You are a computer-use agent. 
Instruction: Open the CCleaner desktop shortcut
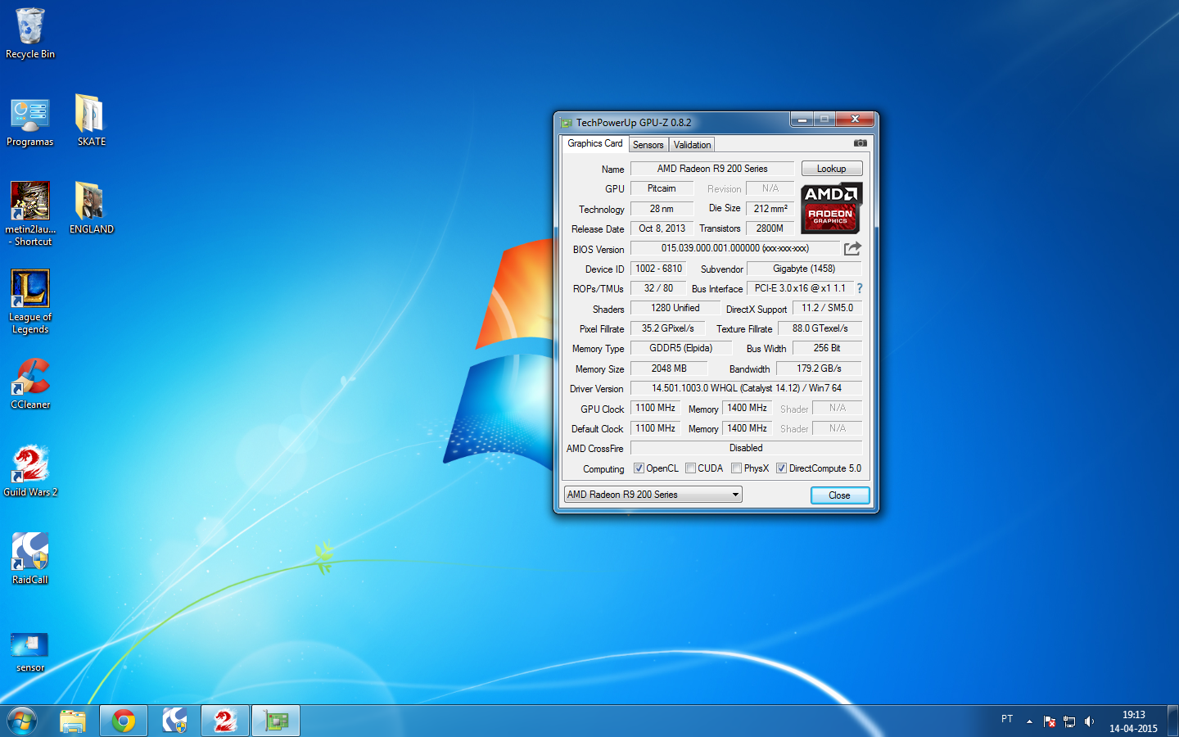pos(30,383)
